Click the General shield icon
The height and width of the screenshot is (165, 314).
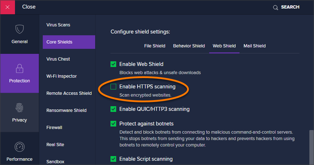click(x=19, y=29)
